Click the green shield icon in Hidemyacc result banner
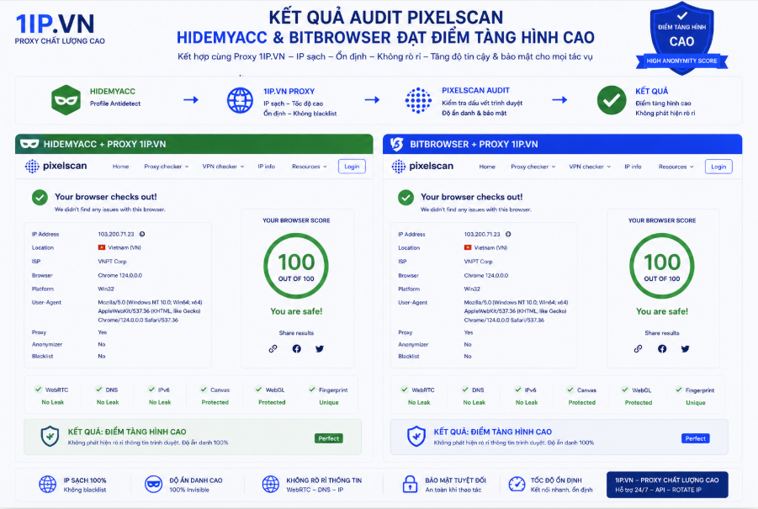 (50, 437)
